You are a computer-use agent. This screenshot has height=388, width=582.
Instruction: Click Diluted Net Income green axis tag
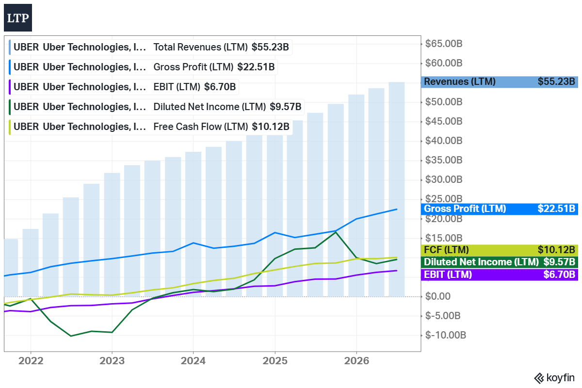pyautogui.click(x=500, y=262)
